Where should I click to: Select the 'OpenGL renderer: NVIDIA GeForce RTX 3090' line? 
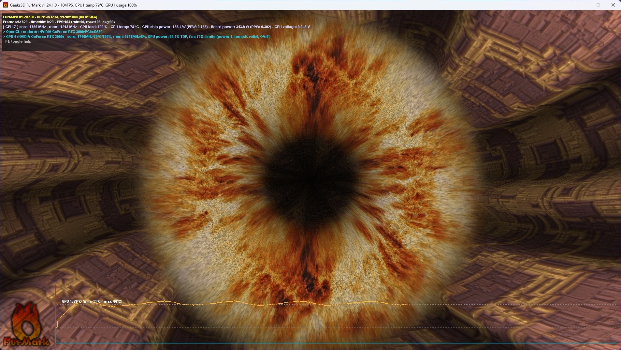(53, 32)
